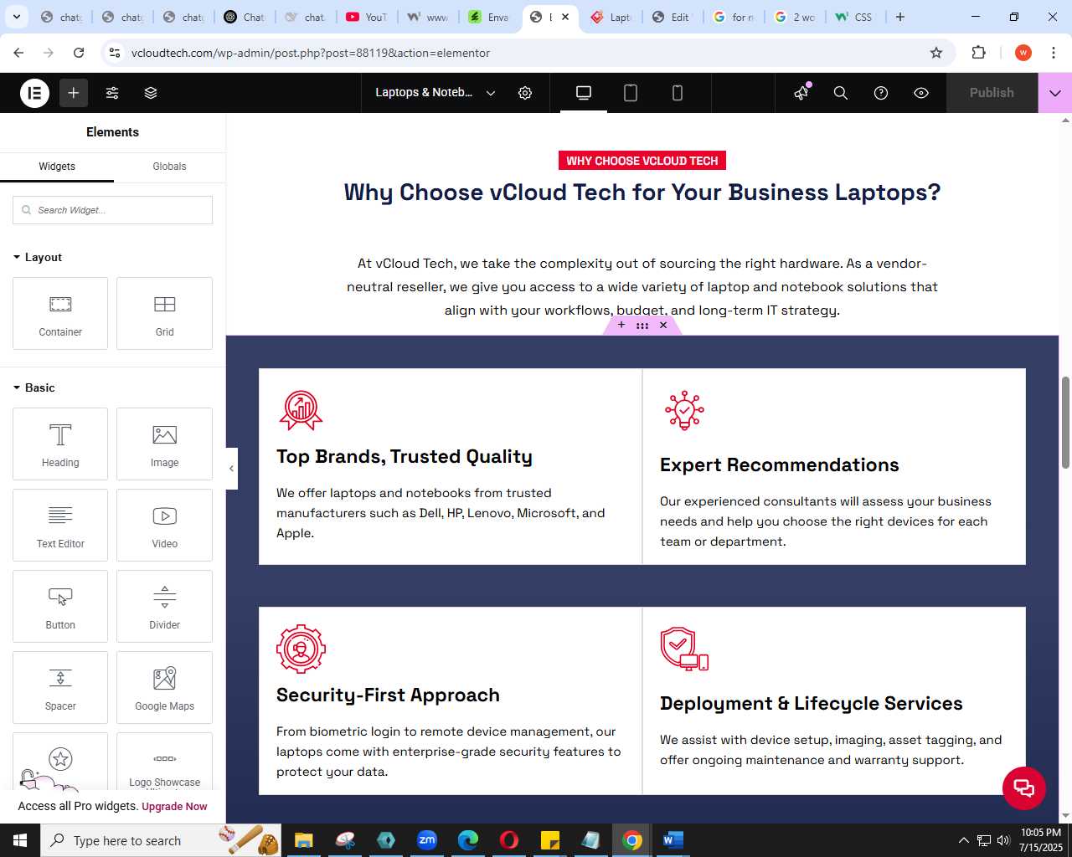The width and height of the screenshot is (1072, 857).
Task: Open page settings gear icon
Action: (x=525, y=93)
